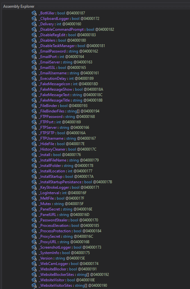Image resolution: width=190 pixels, height=289 pixels.
Task: Click the field icon beside _EmailSSL
Action: 34,68
